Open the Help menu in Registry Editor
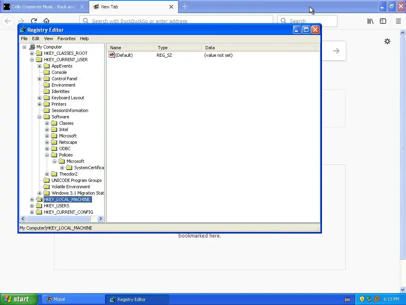This screenshot has height=305, width=406. point(84,39)
